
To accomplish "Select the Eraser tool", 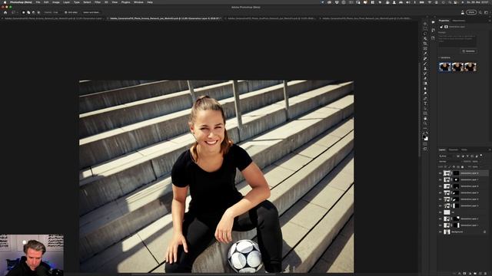I will point(425,78).
